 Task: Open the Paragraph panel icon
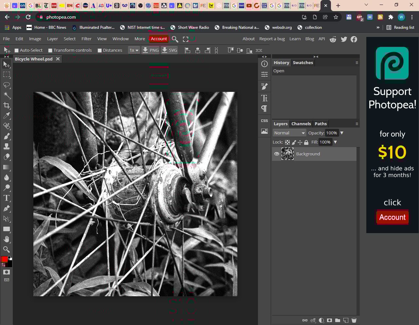pyautogui.click(x=264, y=109)
